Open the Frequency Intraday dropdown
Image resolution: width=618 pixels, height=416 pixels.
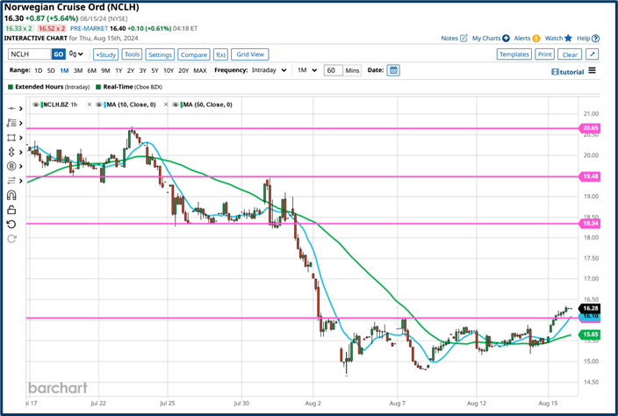(269, 70)
